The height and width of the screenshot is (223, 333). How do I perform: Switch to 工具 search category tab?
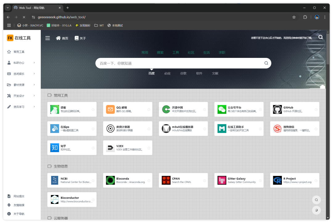click(x=175, y=52)
